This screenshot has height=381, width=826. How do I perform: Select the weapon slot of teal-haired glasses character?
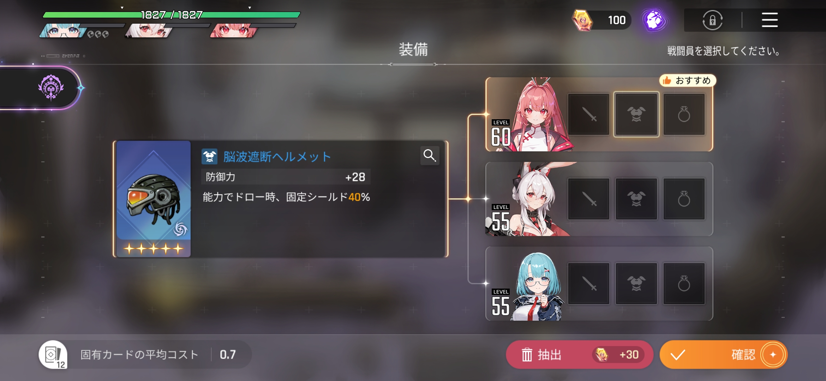[x=589, y=284]
